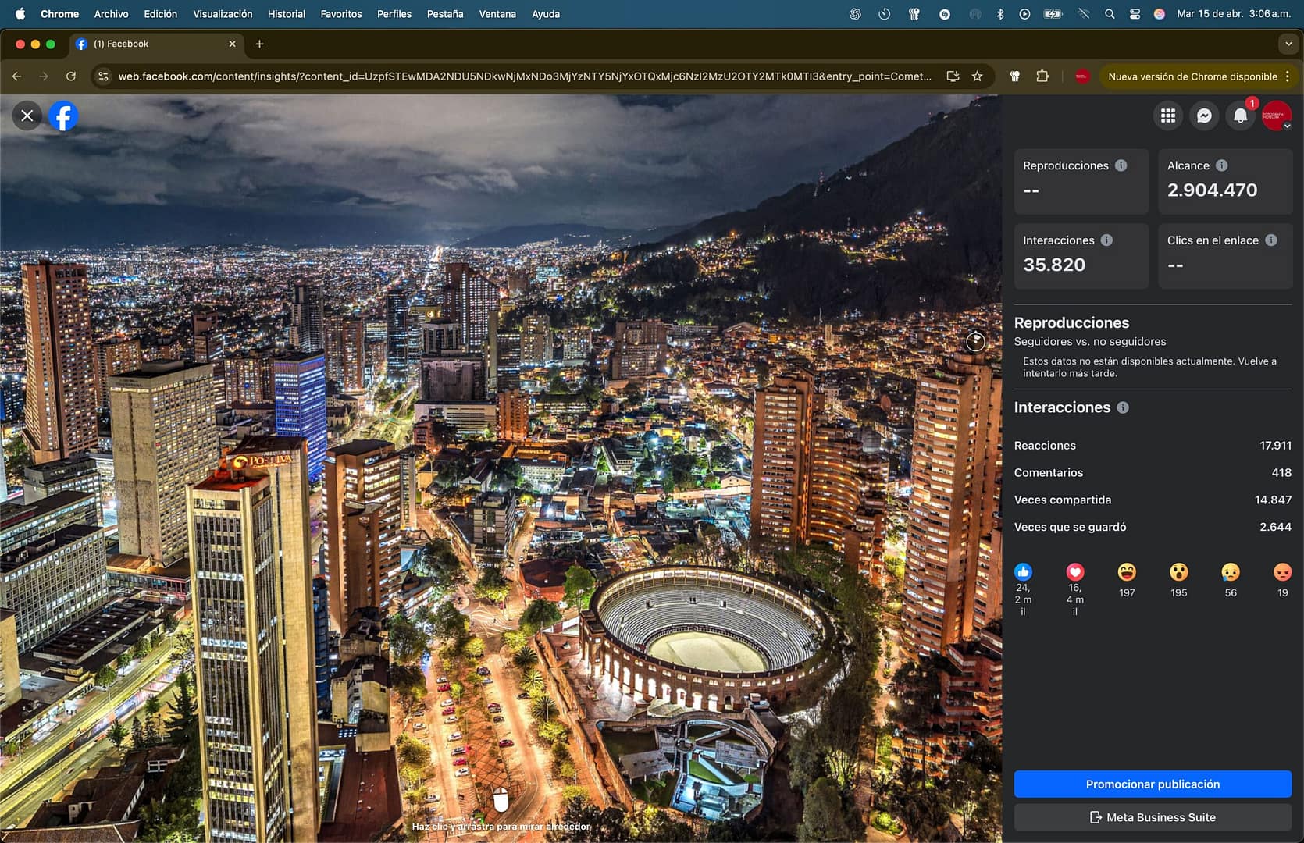Click the bookmark star in the address bar
The width and height of the screenshot is (1304, 843).
[977, 76]
